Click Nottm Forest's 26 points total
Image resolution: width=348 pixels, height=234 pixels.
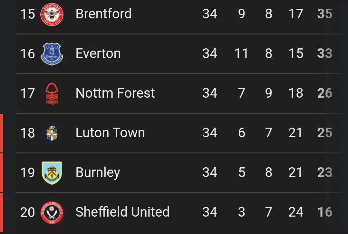324,93
